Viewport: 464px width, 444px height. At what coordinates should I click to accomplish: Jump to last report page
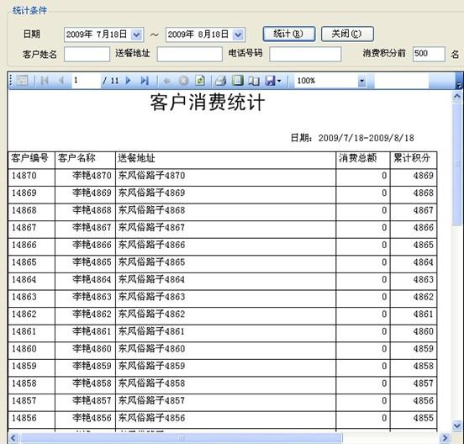[x=145, y=81]
